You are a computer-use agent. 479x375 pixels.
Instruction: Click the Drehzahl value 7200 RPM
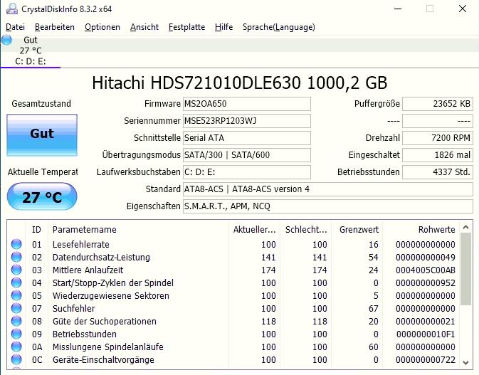[x=438, y=138]
